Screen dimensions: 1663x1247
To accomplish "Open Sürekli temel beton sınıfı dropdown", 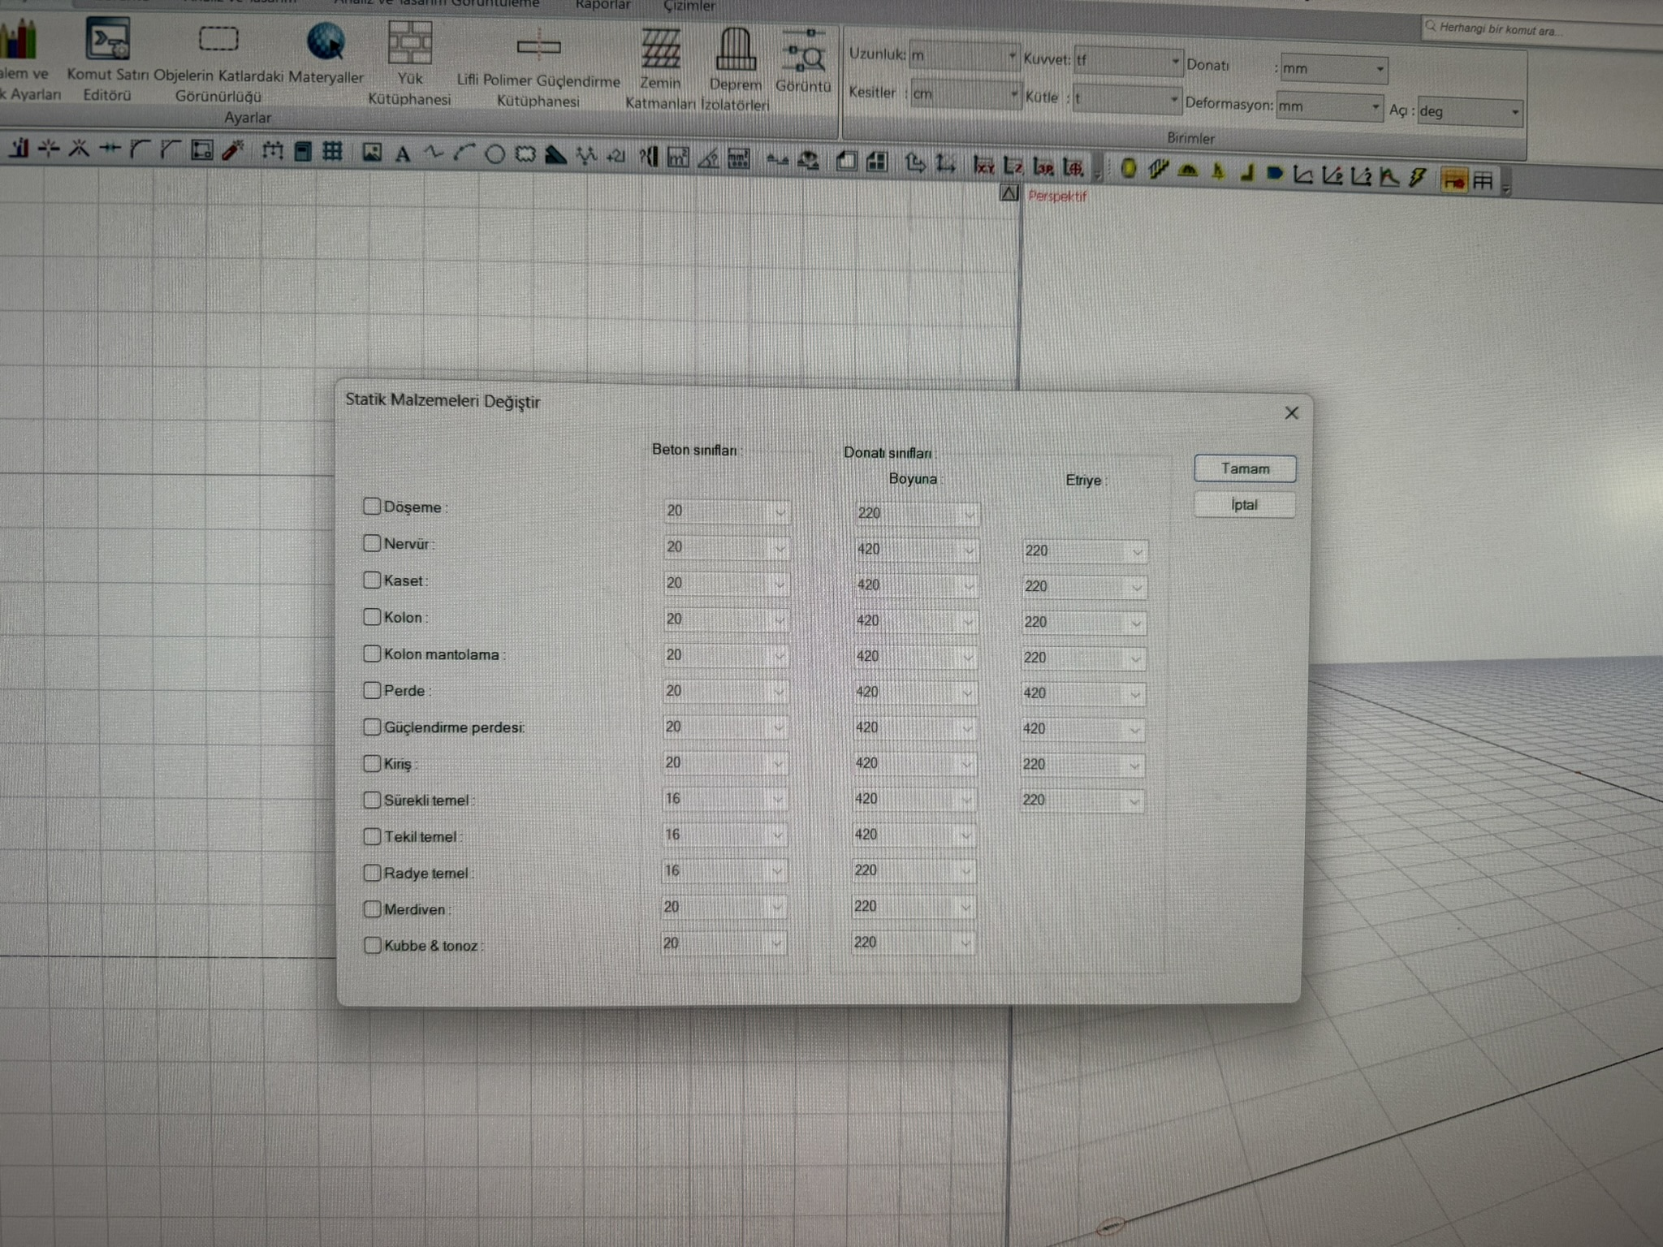I will (724, 800).
